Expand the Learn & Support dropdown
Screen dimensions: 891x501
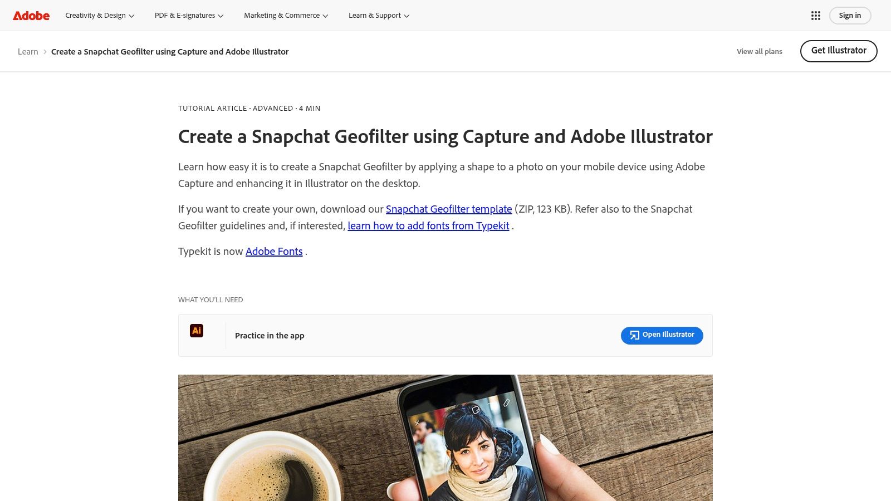[x=378, y=15]
